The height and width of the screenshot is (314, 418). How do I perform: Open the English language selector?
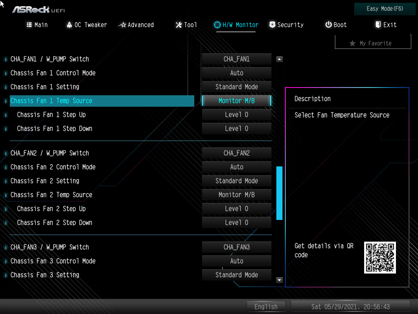pos(266,306)
